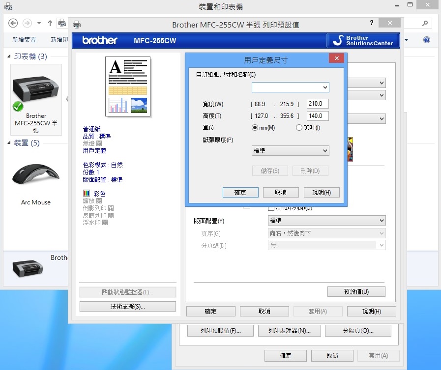Click the back arrow in Devices and Printers window
The image size is (441, 370).
click(x=13, y=23)
